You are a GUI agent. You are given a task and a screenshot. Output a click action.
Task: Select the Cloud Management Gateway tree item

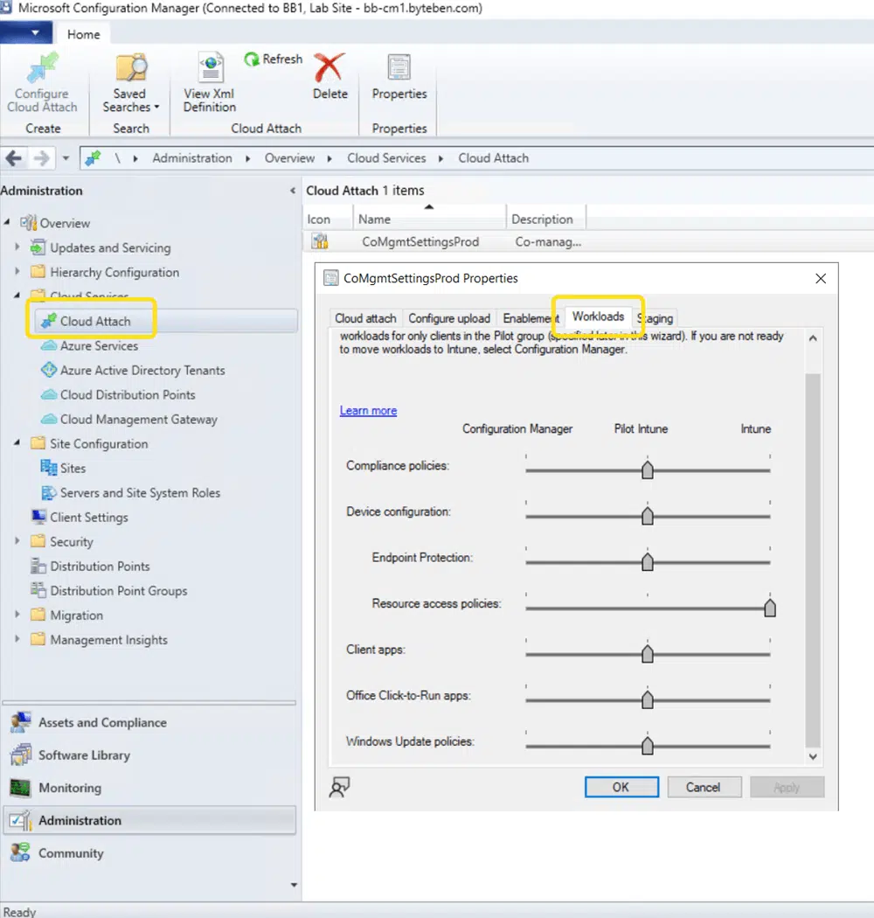pyautogui.click(x=138, y=419)
